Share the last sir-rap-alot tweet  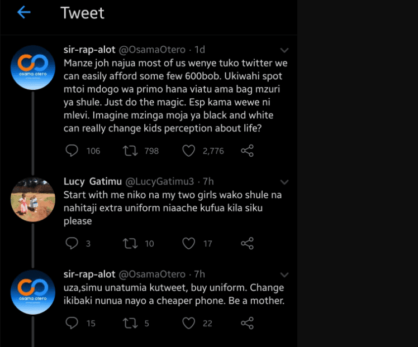pyautogui.click(x=247, y=323)
